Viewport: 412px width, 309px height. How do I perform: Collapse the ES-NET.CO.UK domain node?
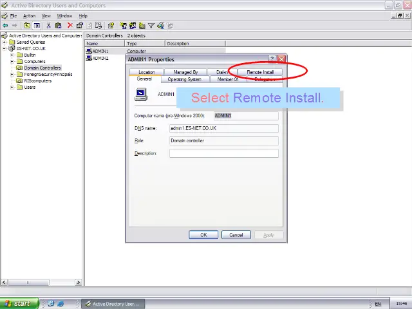pos(5,49)
